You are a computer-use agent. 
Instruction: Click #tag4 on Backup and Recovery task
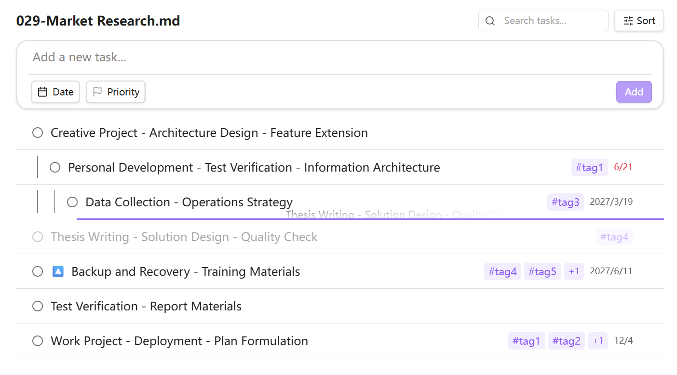coord(502,271)
